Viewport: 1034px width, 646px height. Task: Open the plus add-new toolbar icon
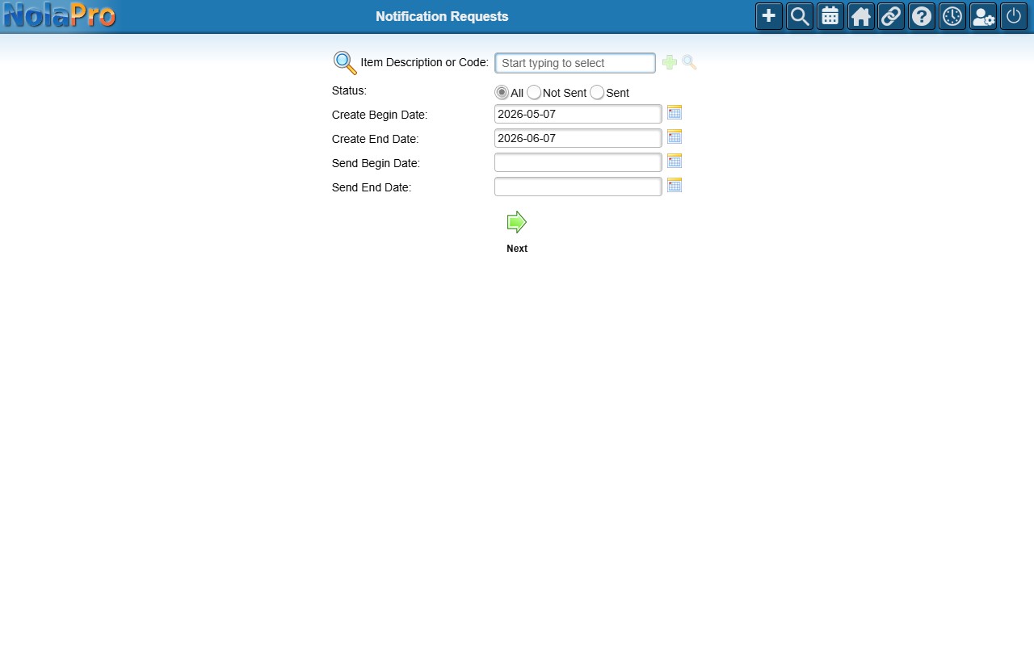(769, 16)
